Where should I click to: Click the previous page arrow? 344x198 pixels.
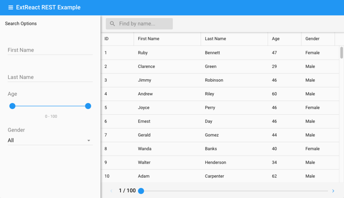coord(112,191)
